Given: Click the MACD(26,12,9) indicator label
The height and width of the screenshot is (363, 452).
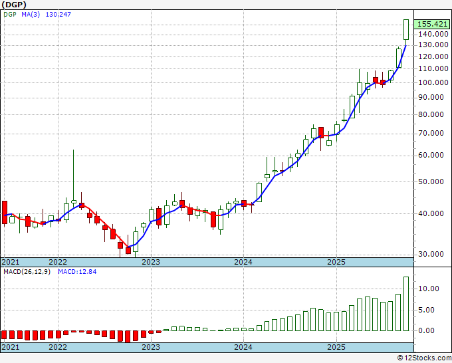Looking at the screenshot, I should coord(27,272).
